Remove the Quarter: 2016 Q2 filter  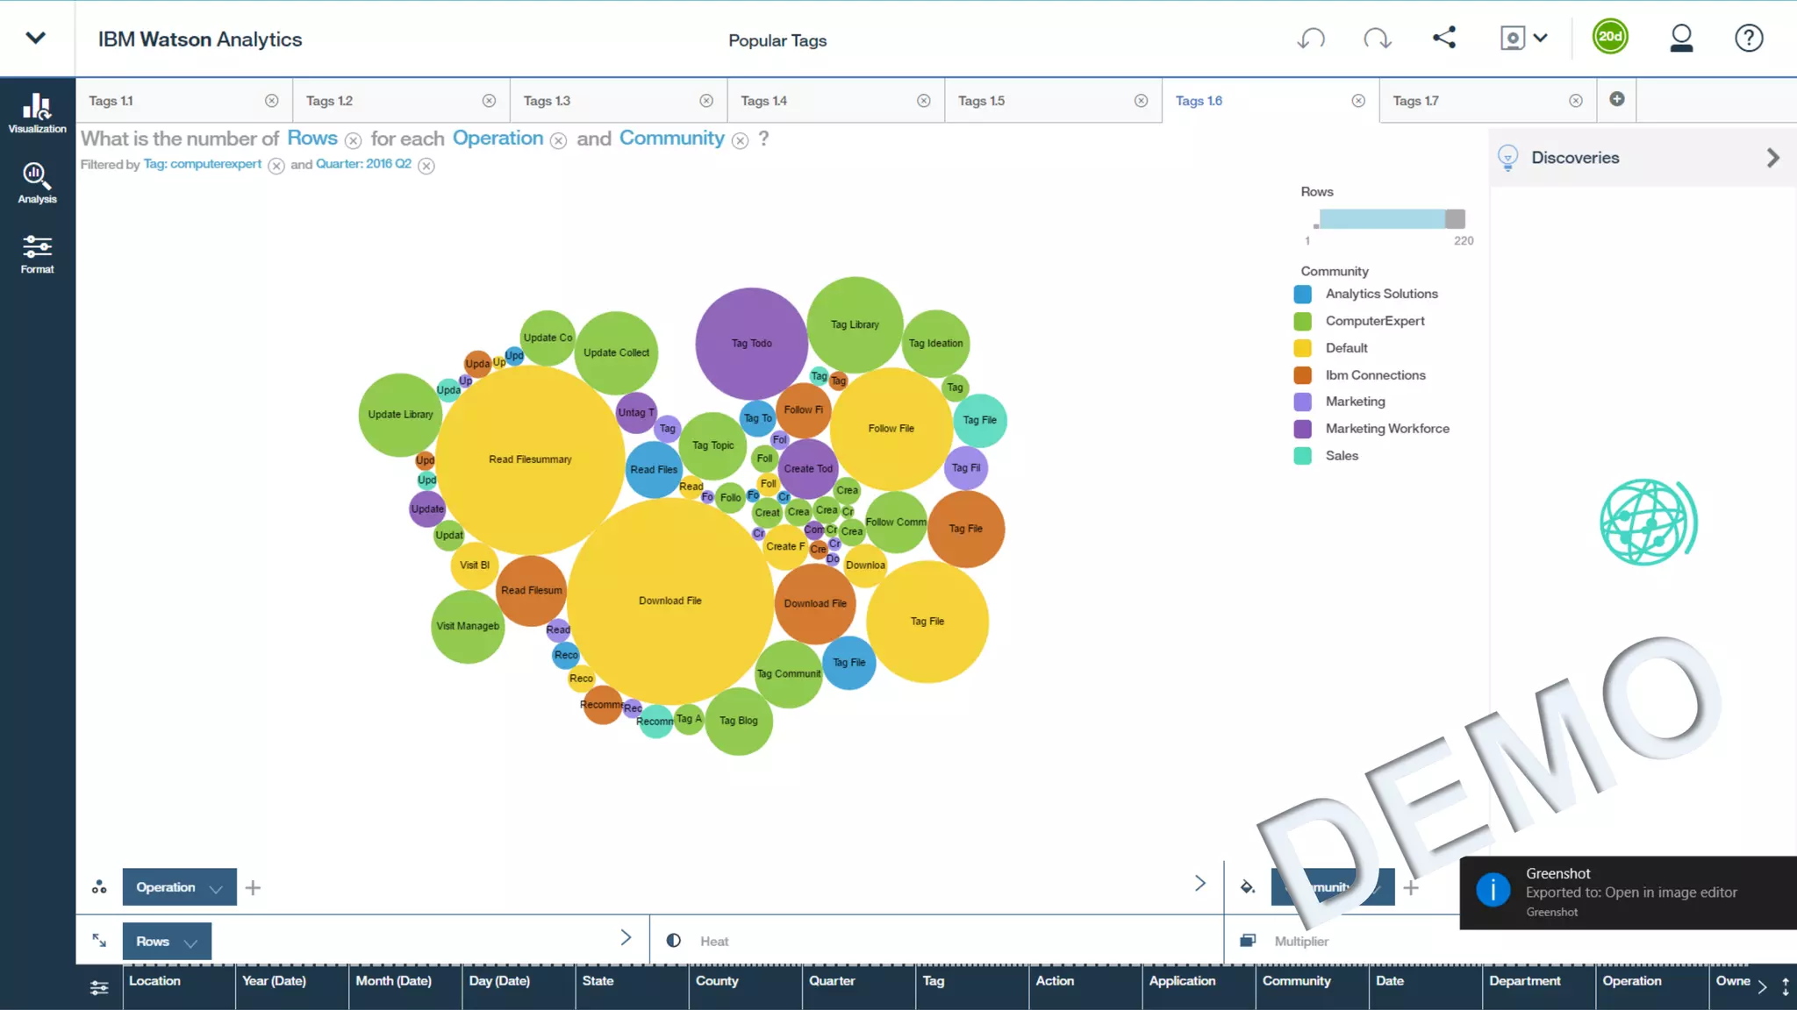tap(426, 167)
